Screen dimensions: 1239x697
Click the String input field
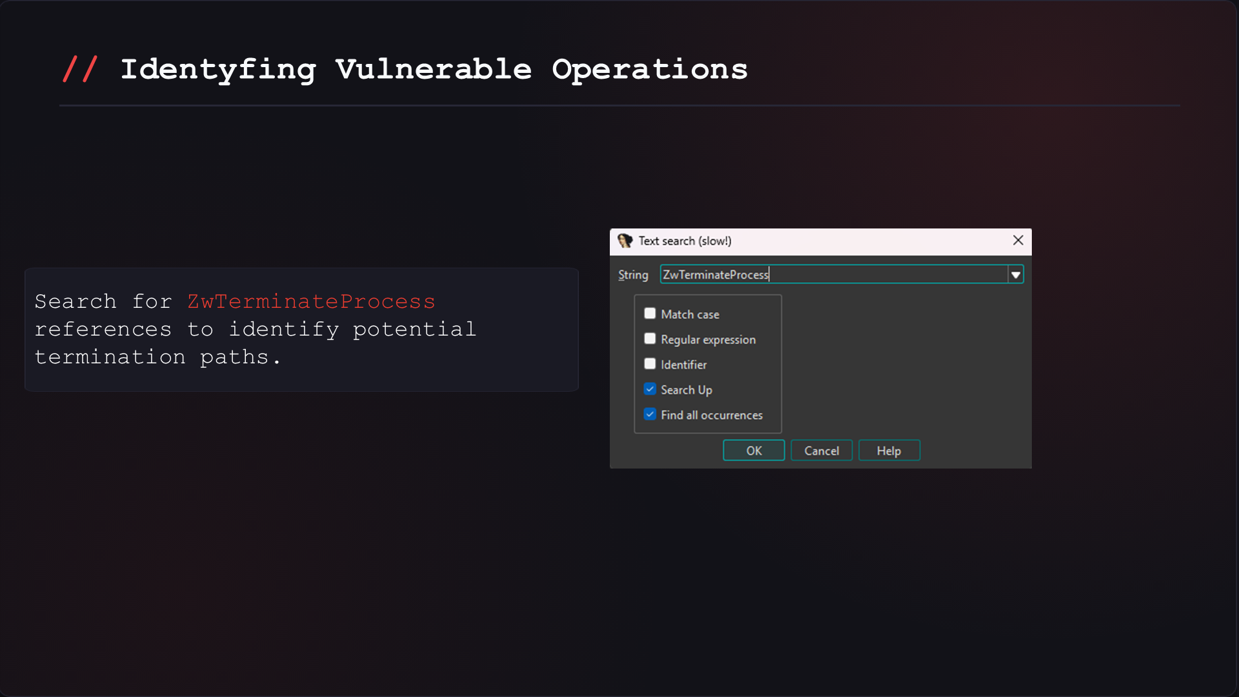[834, 274]
